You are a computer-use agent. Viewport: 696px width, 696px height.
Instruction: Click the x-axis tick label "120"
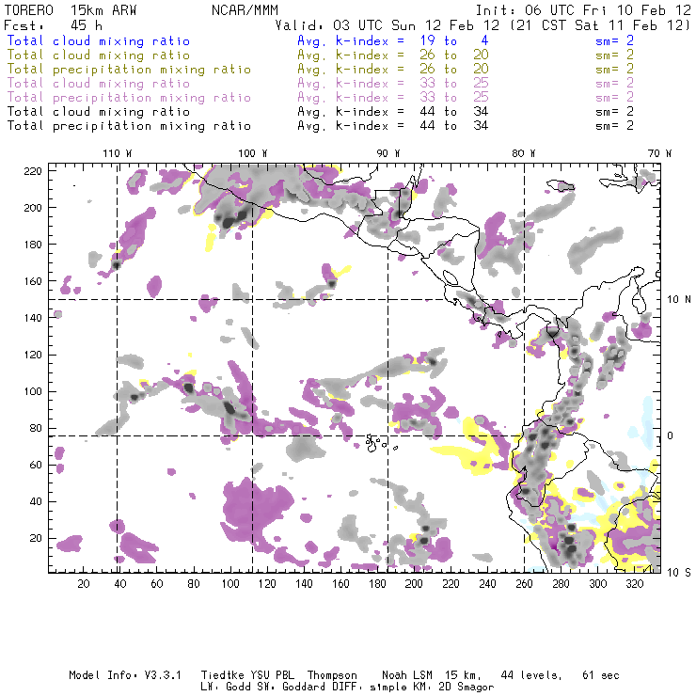point(267,584)
